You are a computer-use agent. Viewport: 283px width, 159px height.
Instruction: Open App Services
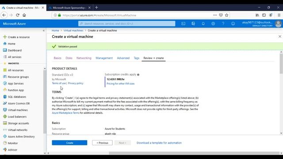[14, 83]
